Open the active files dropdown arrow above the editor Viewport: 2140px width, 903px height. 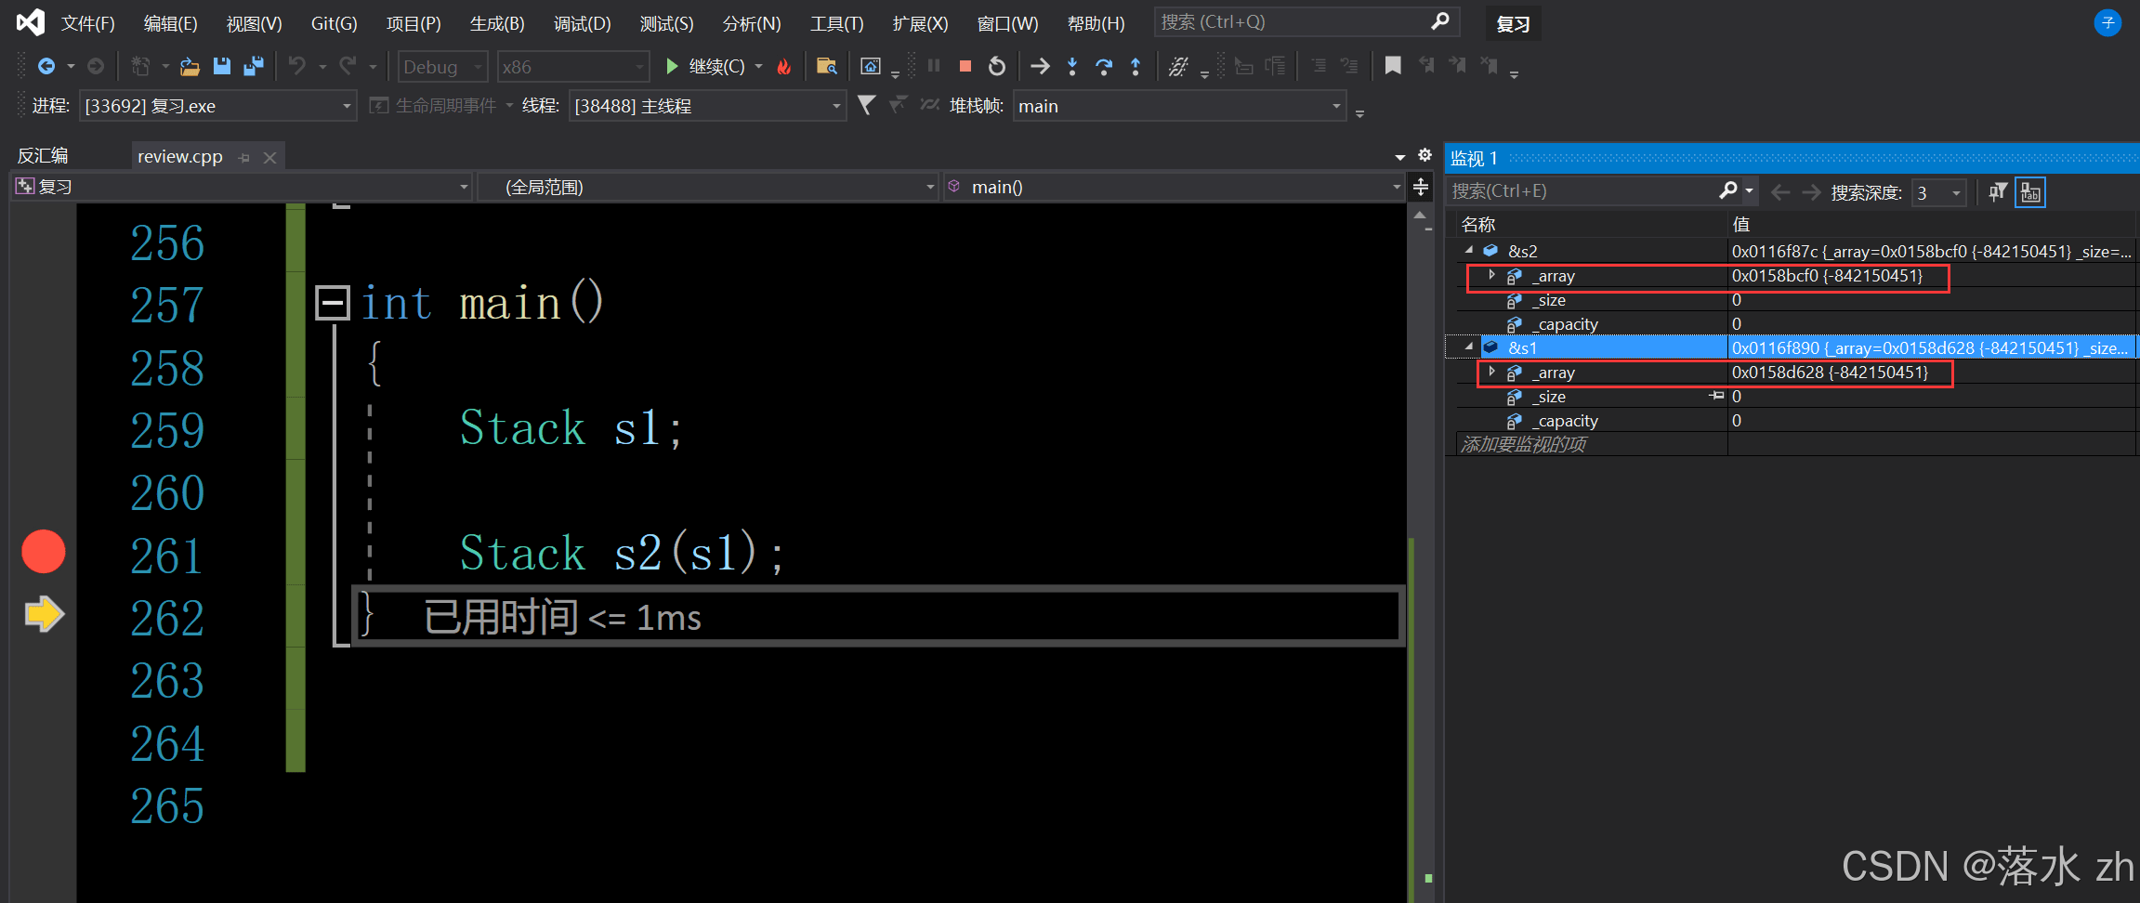click(1400, 157)
